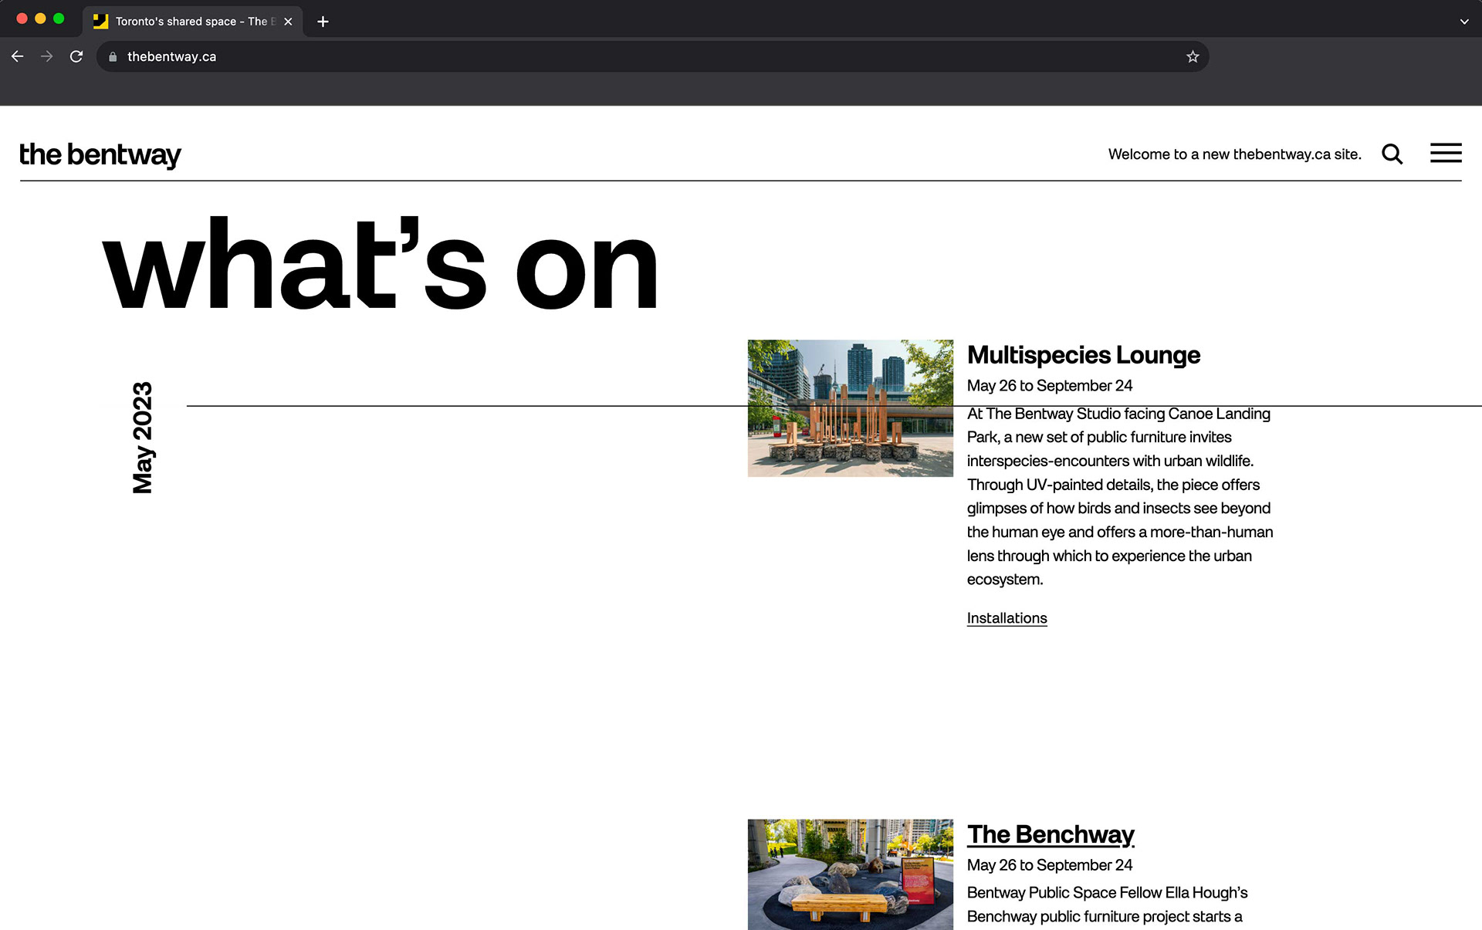This screenshot has height=930, width=1482.
Task: Open The Benchway title link
Action: click(x=1051, y=834)
